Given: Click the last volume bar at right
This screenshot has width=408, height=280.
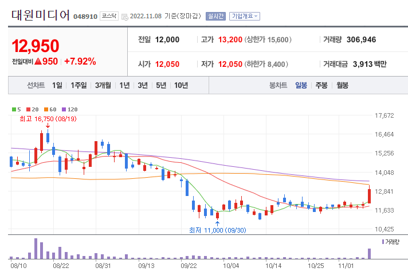Looking at the screenshot, I should click(x=369, y=254).
